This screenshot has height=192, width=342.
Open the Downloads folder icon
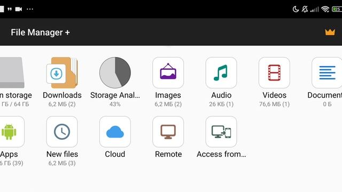[x=62, y=73]
